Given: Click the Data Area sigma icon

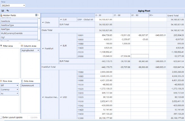Looking at the screenshot, I should [22, 81].
